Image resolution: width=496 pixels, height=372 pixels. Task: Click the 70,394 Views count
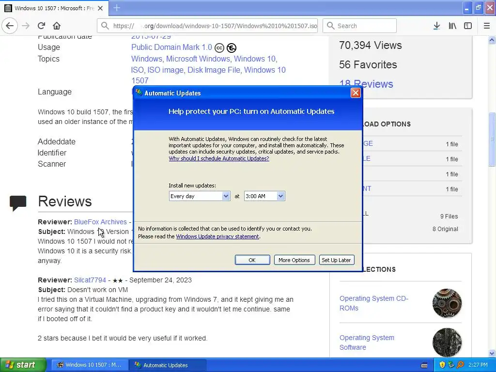(x=371, y=45)
